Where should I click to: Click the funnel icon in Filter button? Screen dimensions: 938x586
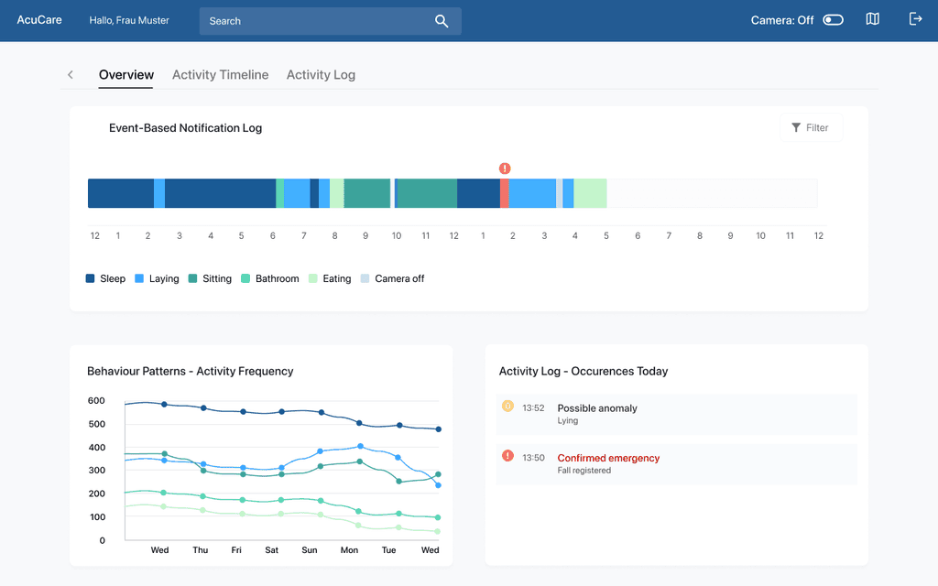click(796, 127)
